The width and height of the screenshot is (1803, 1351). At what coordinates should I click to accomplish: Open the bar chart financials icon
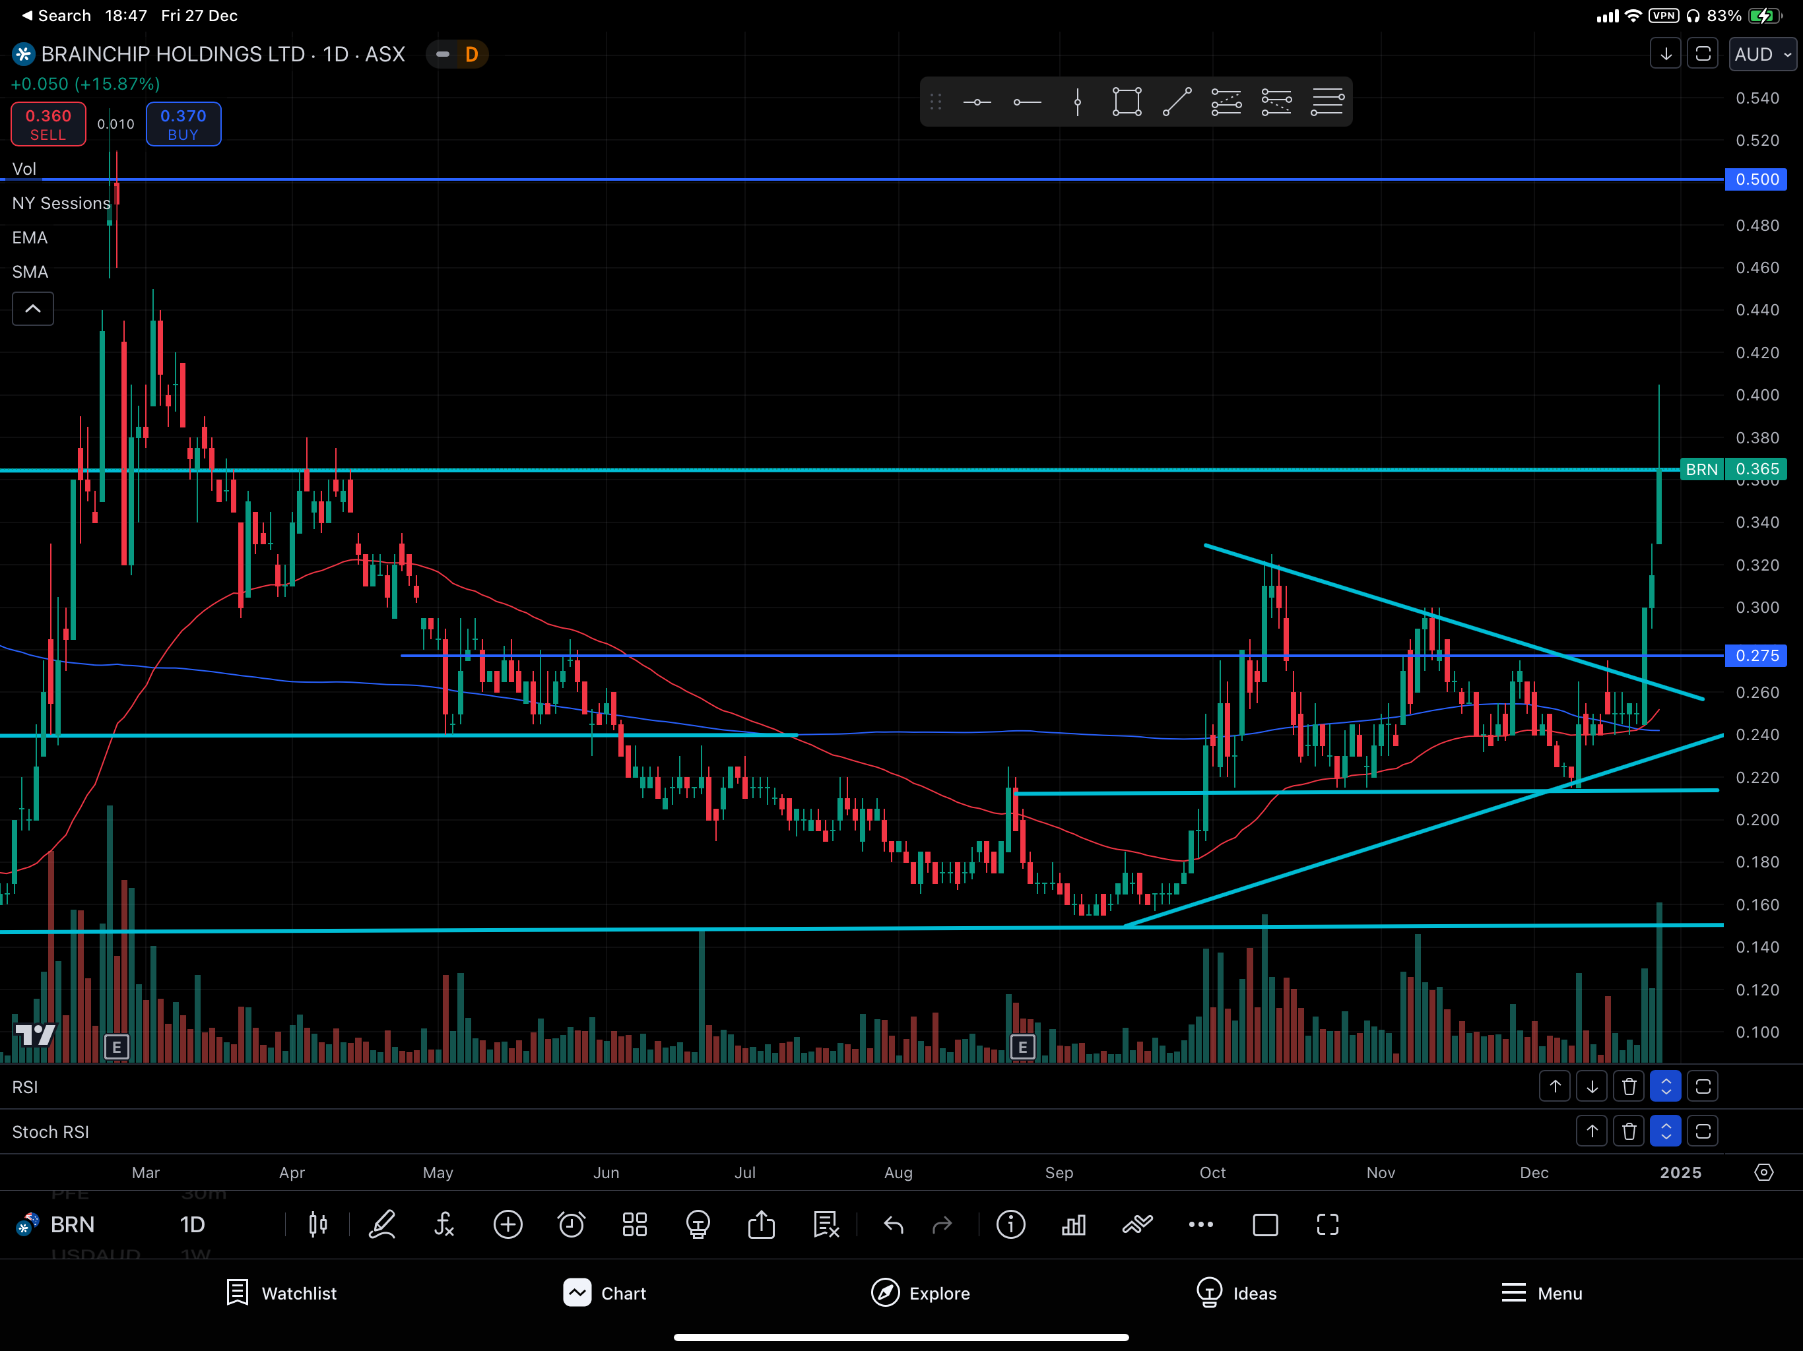(1074, 1224)
